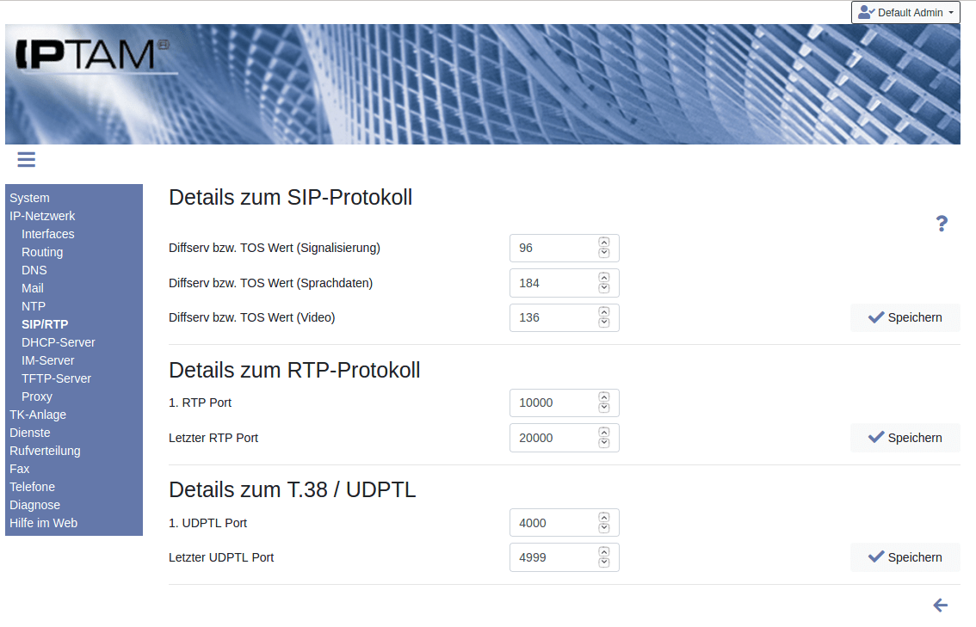Viewport: 976px width, 627px height.
Task: Increase the Letzter UDPTL Port value with the up arrow
Action: pos(604,552)
